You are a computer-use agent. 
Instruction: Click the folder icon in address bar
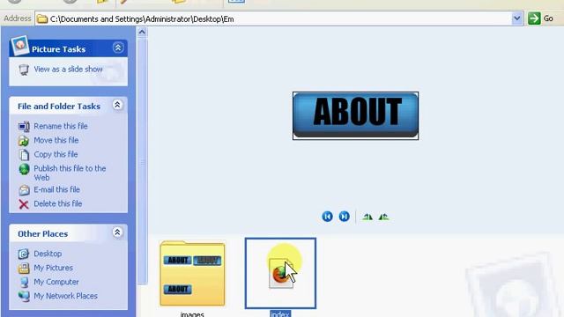tap(42, 18)
